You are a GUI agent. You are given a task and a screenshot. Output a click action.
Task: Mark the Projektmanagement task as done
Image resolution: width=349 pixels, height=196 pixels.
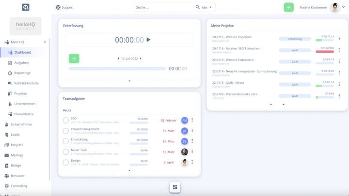pos(65,131)
